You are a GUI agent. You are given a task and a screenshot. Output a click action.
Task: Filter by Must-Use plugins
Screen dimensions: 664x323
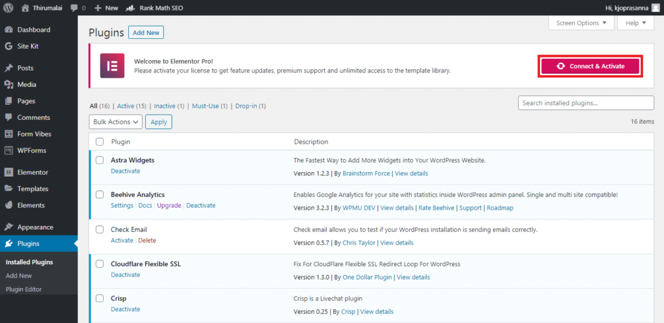pyautogui.click(x=206, y=106)
